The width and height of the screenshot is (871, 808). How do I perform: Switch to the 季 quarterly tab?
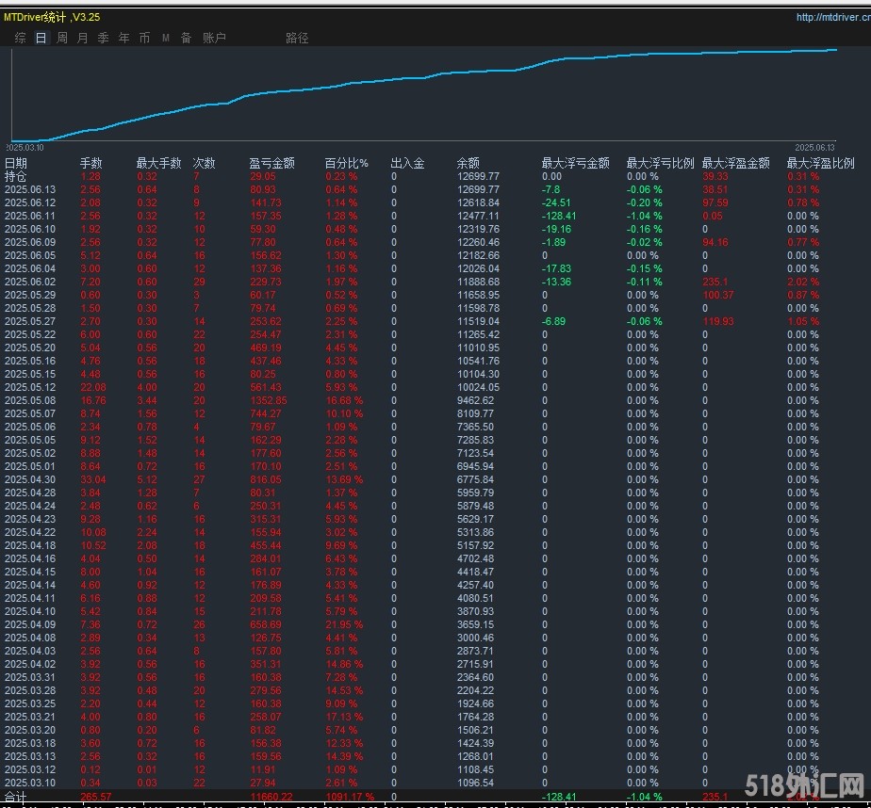104,38
